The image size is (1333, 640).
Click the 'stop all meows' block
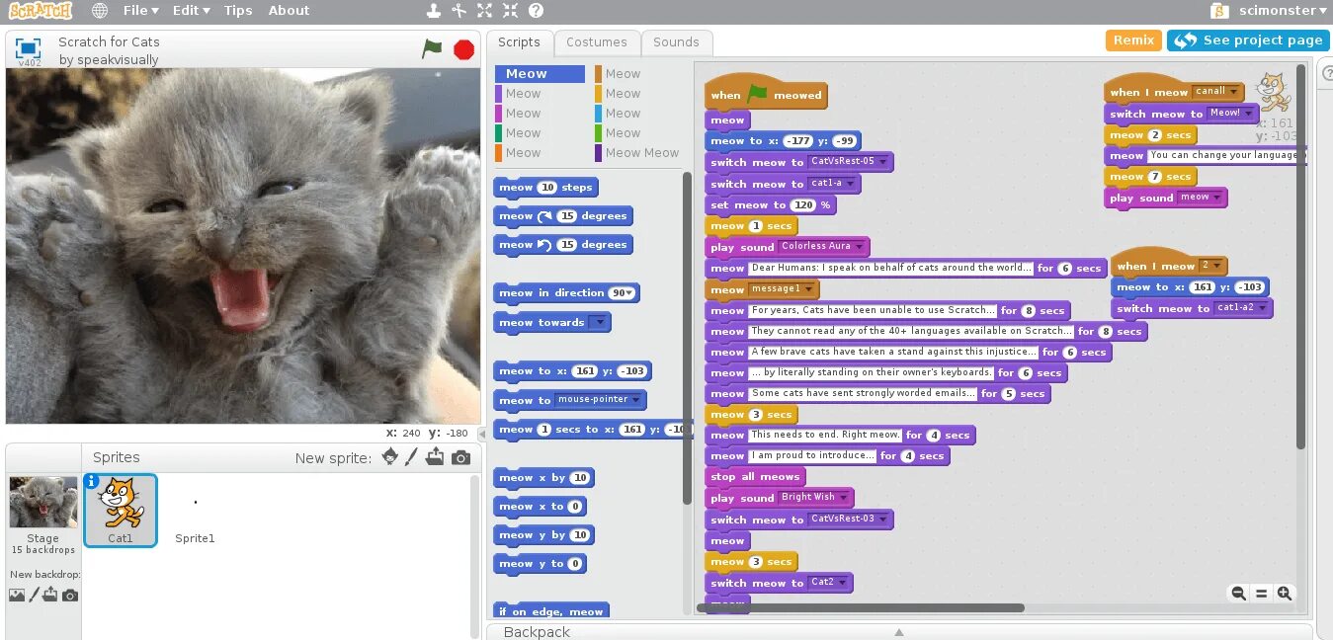[x=755, y=476]
